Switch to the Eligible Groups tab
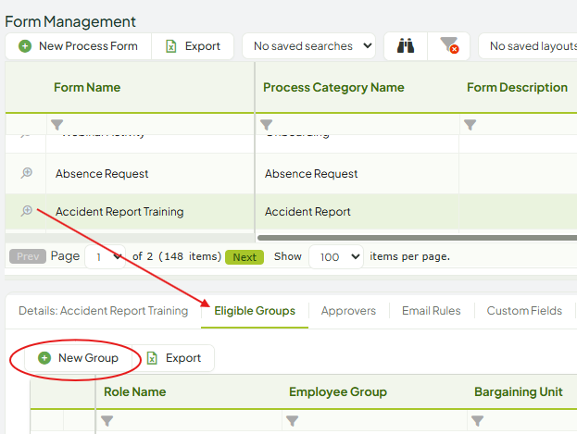Screen dimensions: 577x434 [255, 311]
